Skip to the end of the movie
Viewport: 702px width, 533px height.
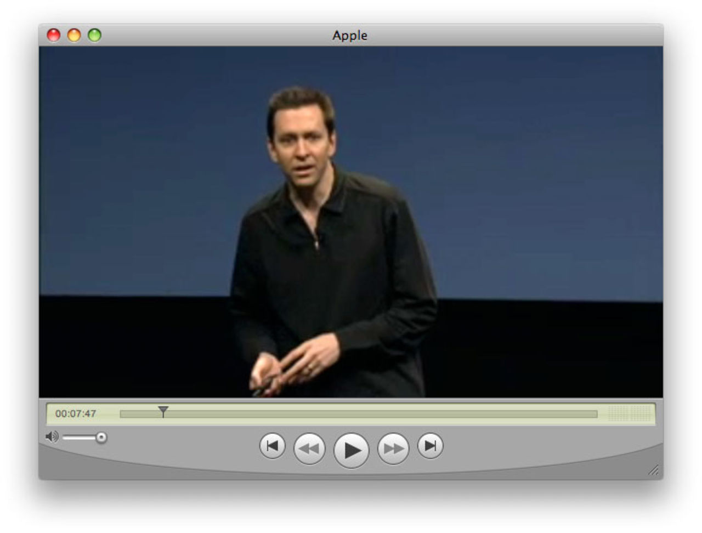(431, 446)
